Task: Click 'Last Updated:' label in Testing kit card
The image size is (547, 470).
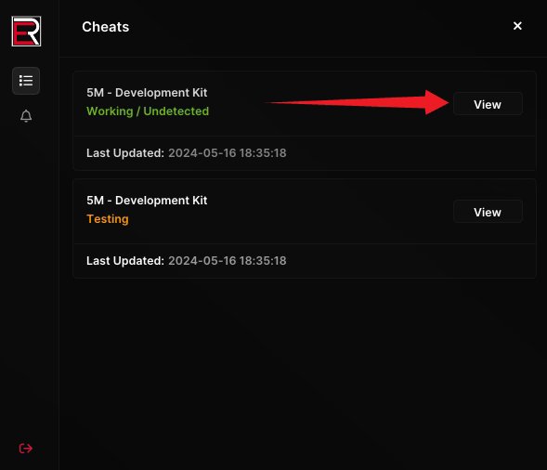Action: coord(125,261)
